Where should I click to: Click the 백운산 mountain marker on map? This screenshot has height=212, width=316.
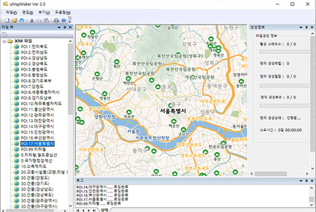[x=174, y=121]
